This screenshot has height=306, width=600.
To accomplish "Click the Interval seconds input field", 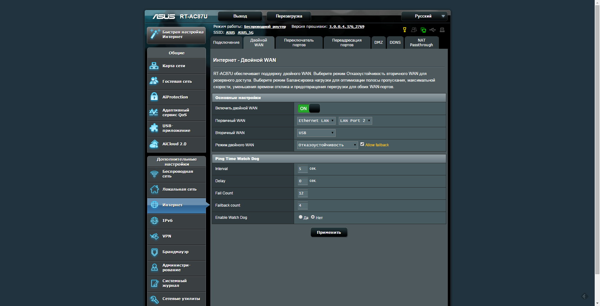I will 302,169.
